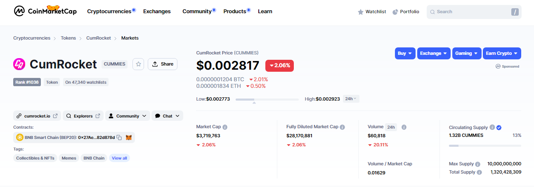Expand the Buy dropdown

click(x=405, y=53)
